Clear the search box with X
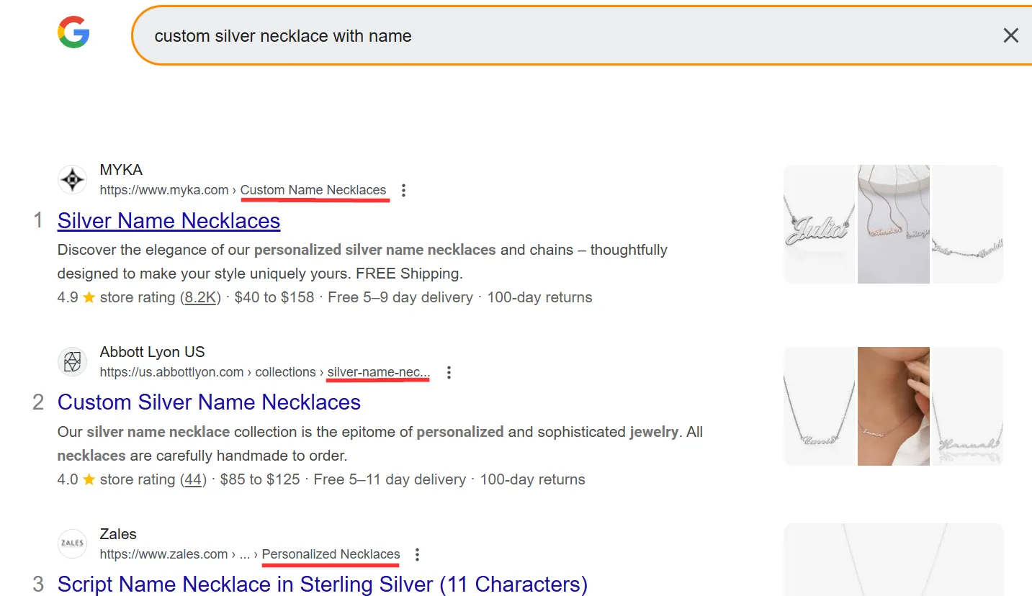 (x=1010, y=35)
